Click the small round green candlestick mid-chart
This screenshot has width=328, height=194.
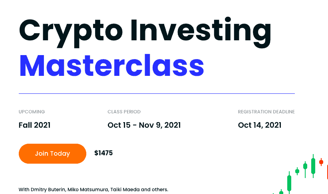point(297,171)
